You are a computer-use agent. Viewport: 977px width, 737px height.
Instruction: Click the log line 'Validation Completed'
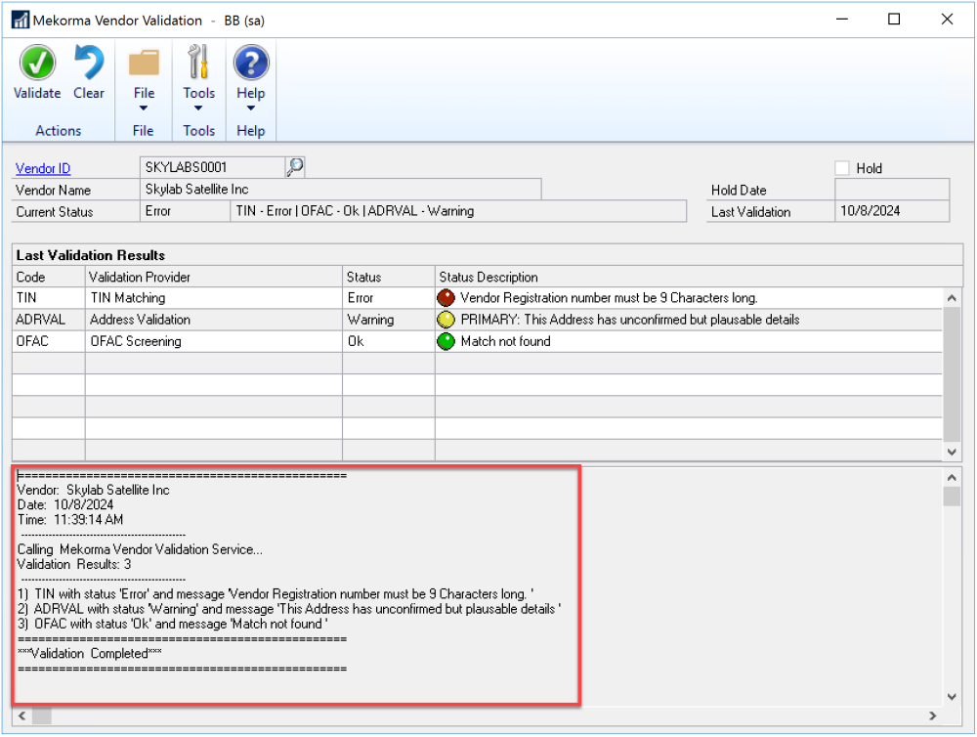[90, 654]
